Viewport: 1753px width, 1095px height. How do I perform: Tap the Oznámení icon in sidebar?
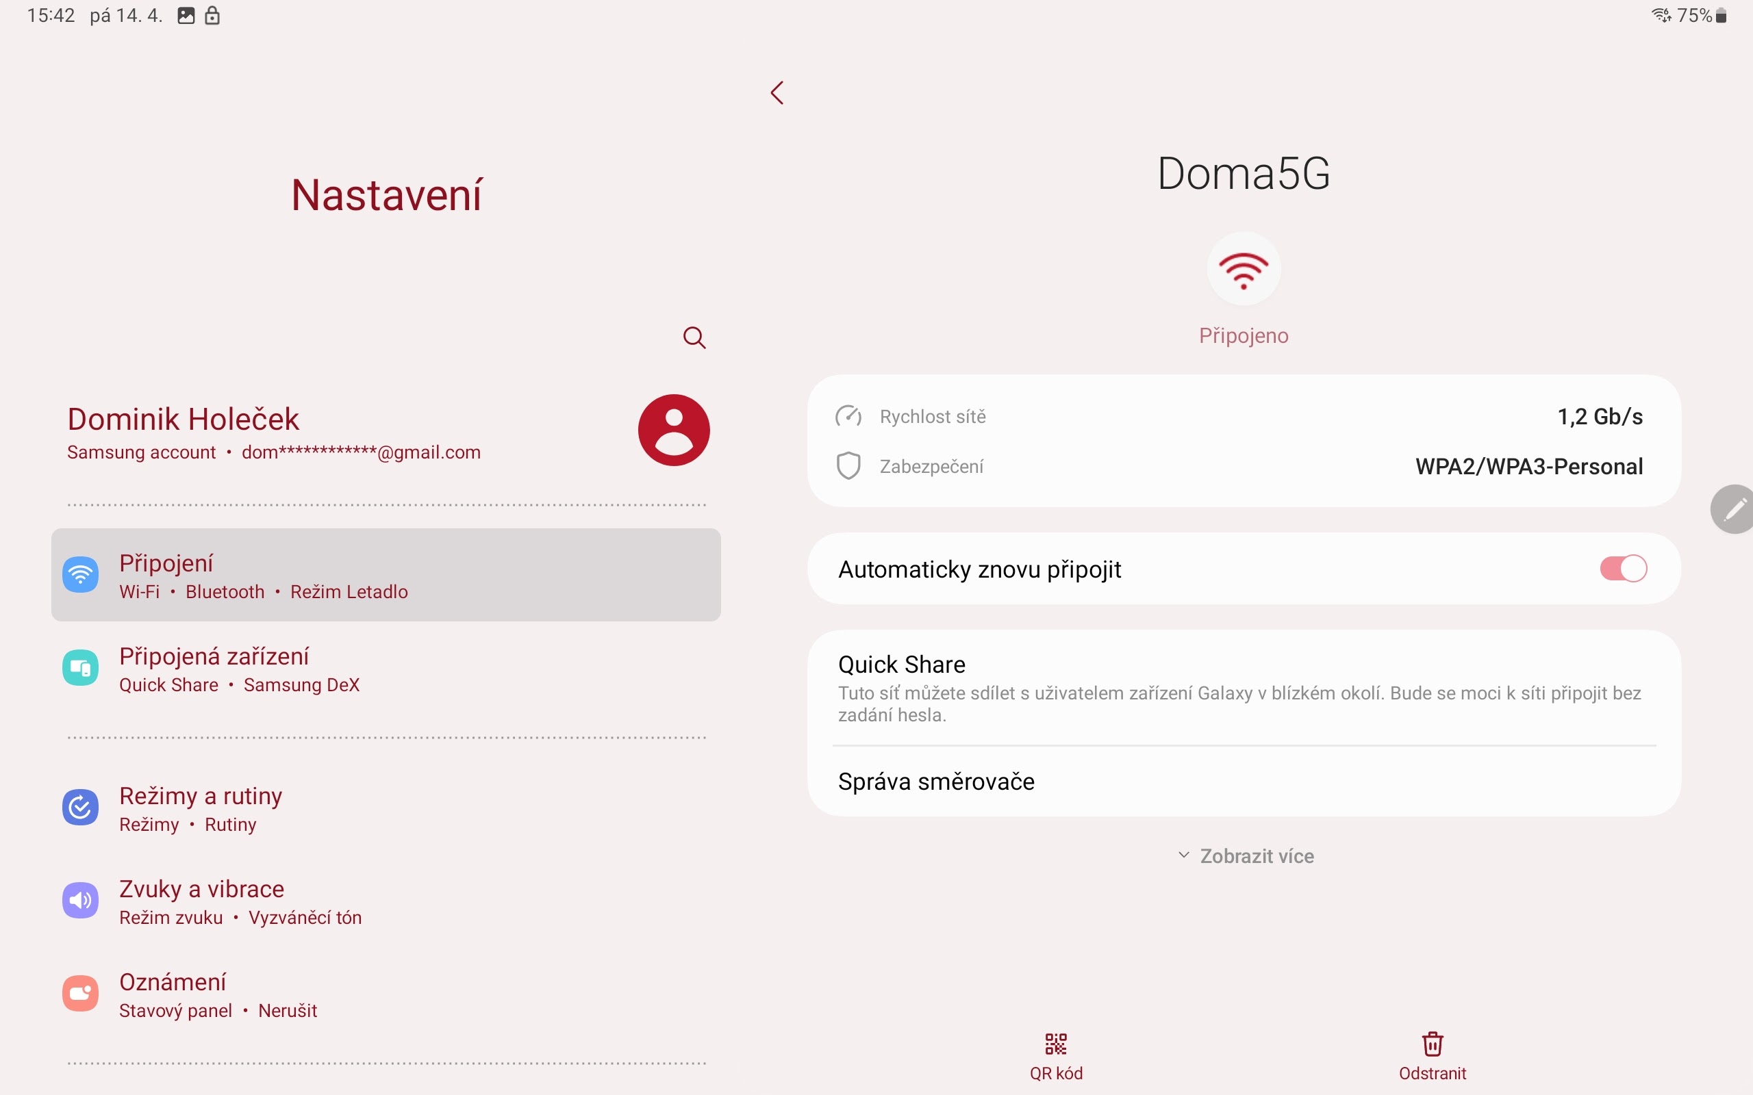(80, 994)
